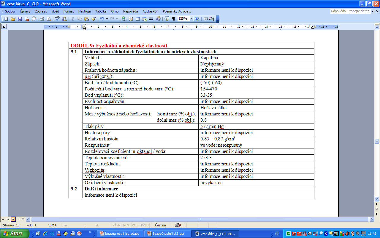Open the Tabulka menu
Screen dimensions: 380x238
pyautogui.click(x=101, y=11)
